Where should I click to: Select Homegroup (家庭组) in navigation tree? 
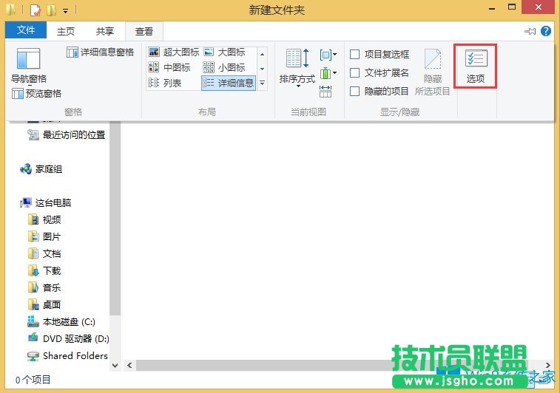[x=41, y=169]
